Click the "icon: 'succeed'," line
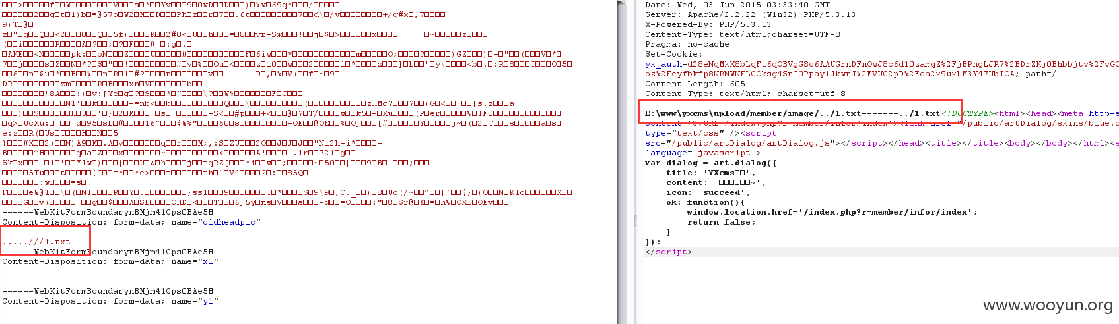This screenshot has height=324, width=1119. point(708,192)
